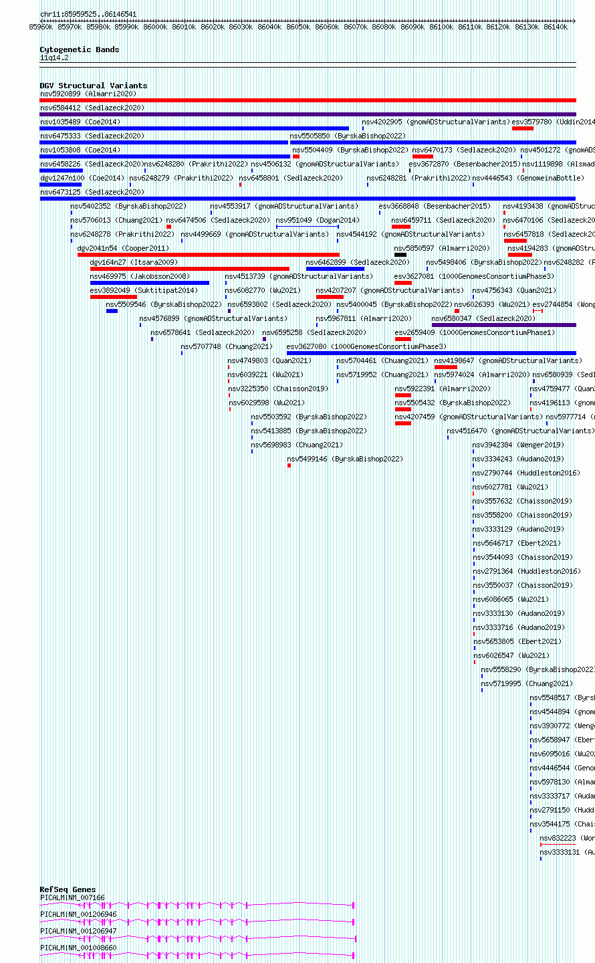Screen dimensions: 595x963
Task: Click the blue bar under esv3627080
Action: tap(431, 353)
